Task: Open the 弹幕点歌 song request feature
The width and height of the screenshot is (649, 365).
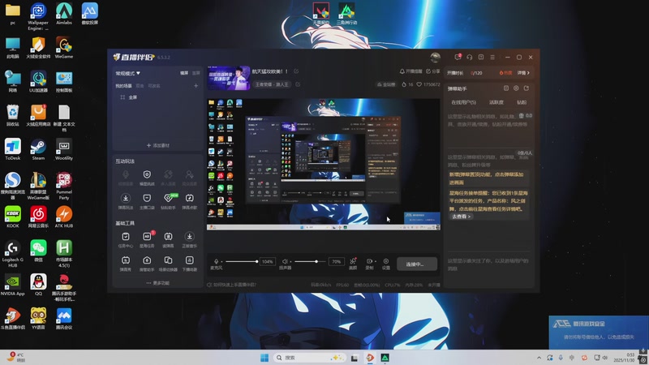Action: pos(190,201)
